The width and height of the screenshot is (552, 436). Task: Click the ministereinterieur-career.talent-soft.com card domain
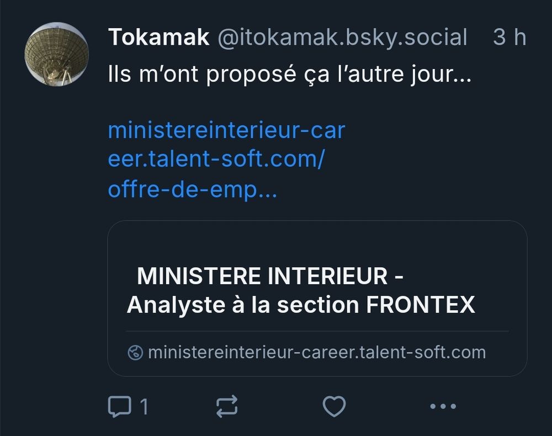pos(317,352)
